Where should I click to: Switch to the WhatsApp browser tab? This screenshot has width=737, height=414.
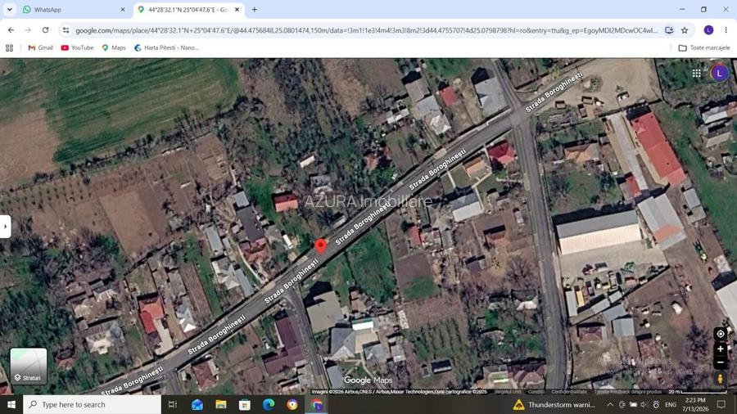coord(74,9)
